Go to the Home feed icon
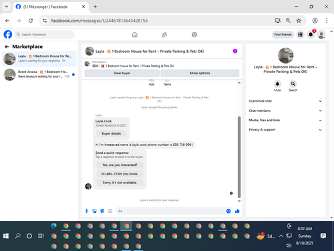Screen dimensions: 334x251 tap(135, 35)
